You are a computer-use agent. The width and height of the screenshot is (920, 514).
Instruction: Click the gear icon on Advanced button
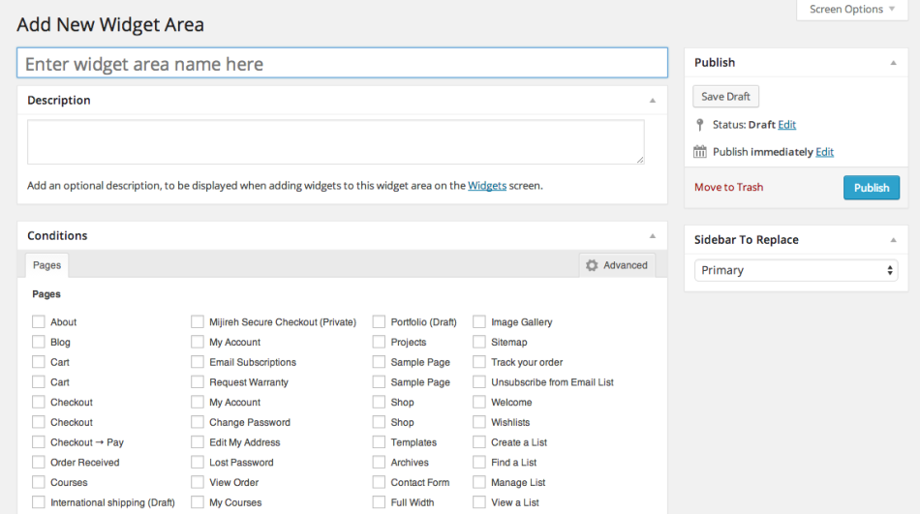click(592, 265)
